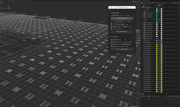Click the viewport hamburger menu icon
180x107 pixels.
[x=1, y=1]
